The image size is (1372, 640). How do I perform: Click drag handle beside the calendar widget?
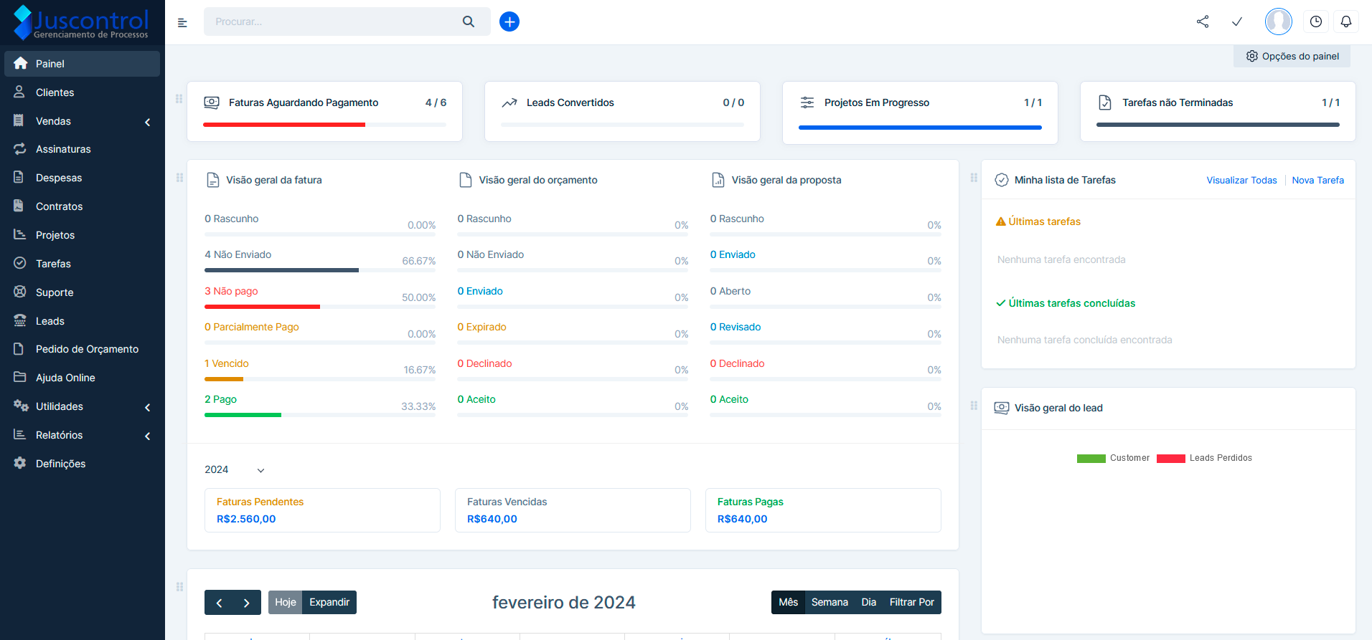179,587
